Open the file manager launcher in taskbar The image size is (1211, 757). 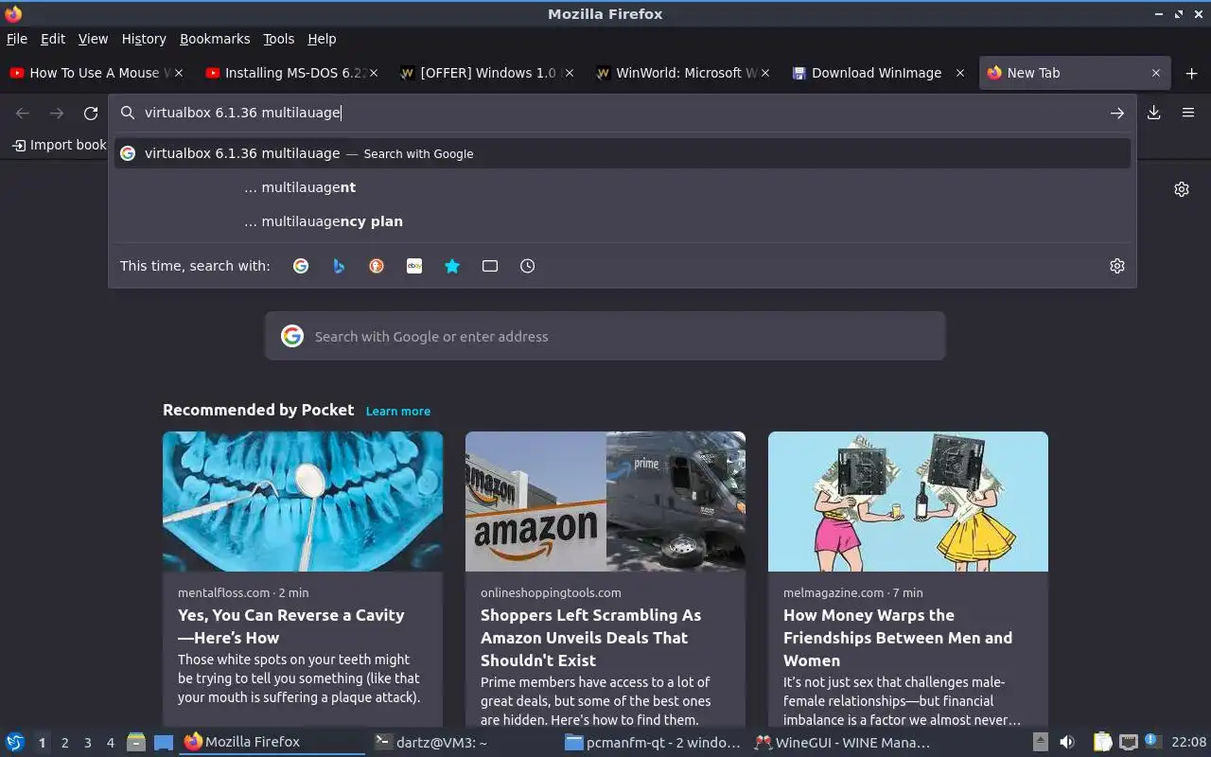136,743
